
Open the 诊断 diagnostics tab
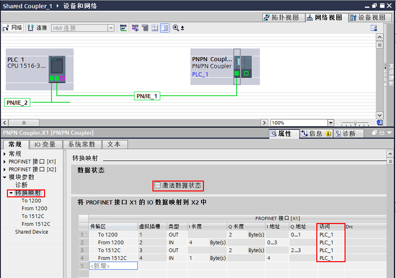pyautogui.click(x=348, y=134)
